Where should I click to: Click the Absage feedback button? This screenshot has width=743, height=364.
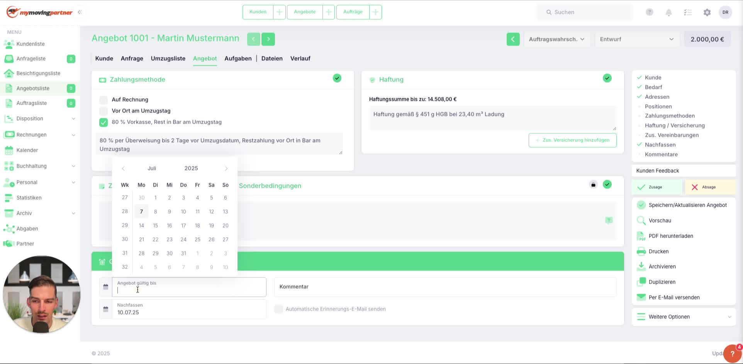(x=710, y=187)
